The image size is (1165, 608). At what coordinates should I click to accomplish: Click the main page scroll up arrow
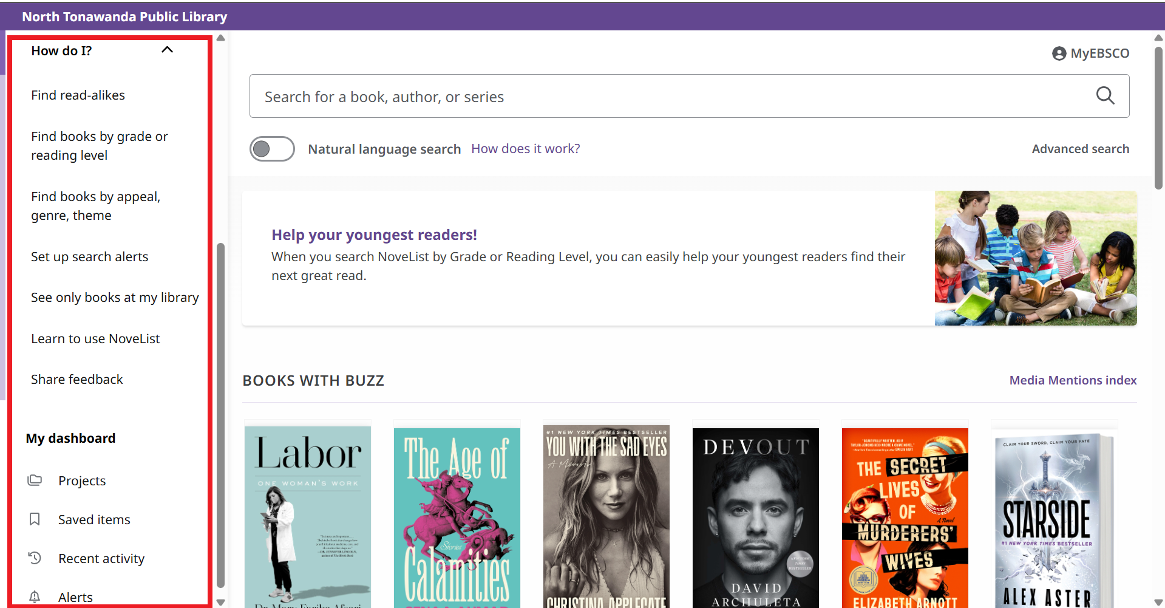point(1158,38)
